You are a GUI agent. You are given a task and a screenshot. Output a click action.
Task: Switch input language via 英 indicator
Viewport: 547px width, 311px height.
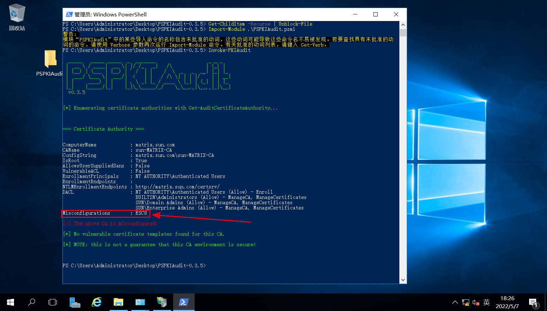[486, 302]
